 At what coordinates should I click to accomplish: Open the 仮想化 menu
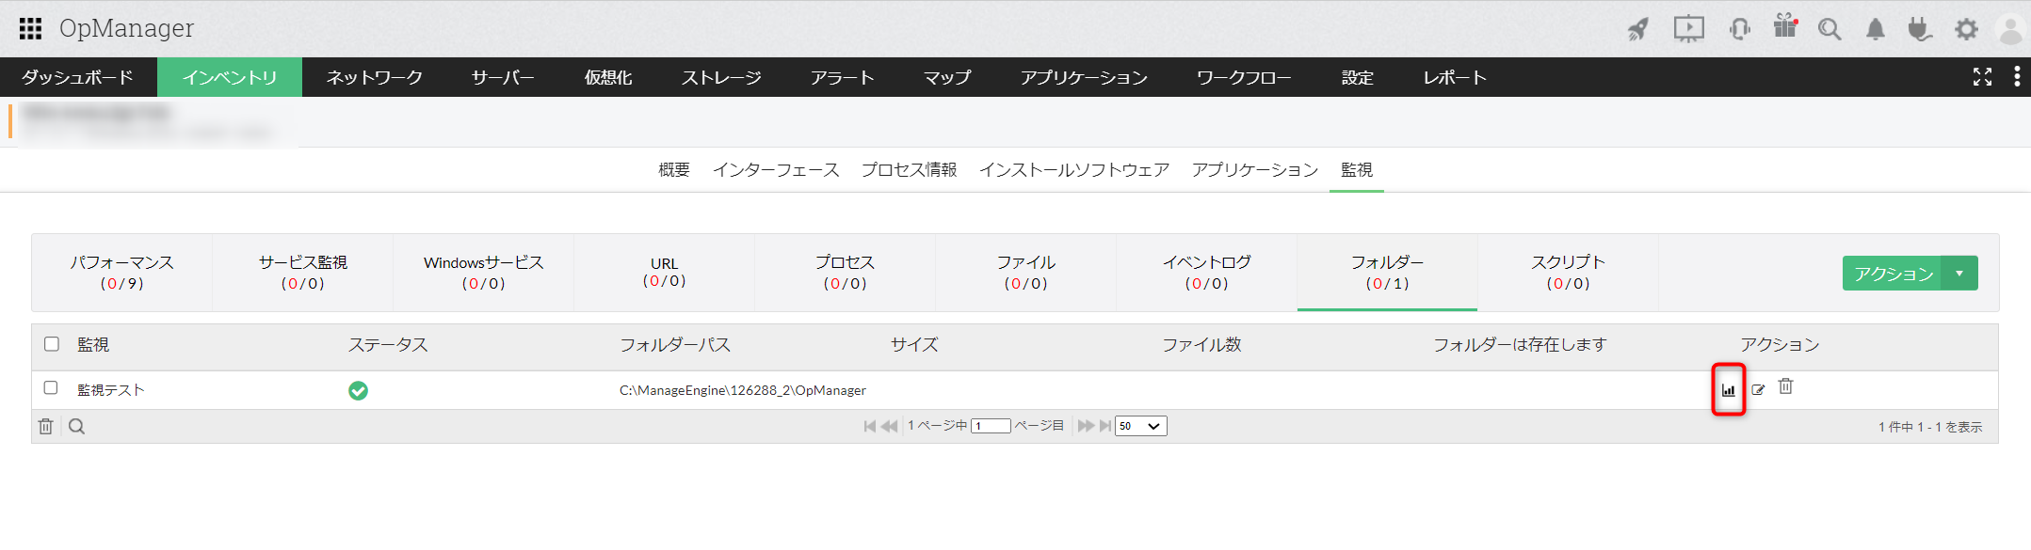[608, 77]
